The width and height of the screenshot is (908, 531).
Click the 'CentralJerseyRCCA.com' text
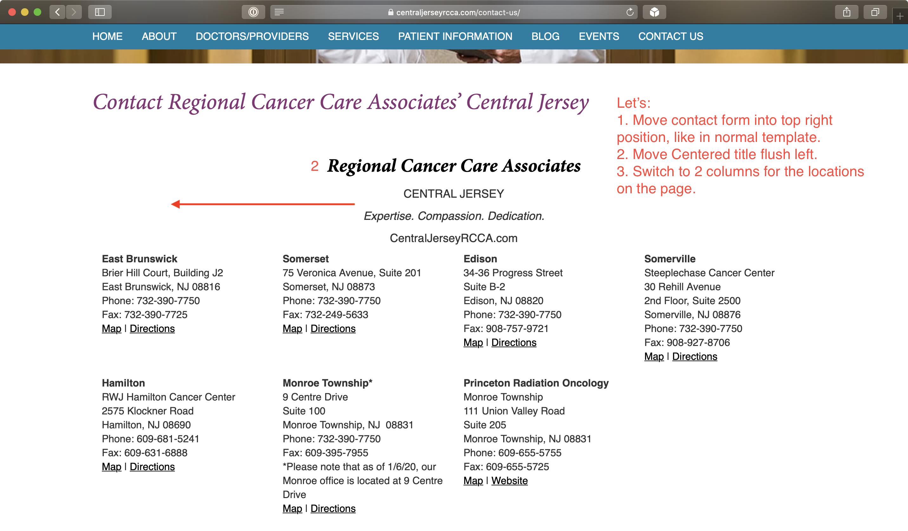click(x=454, y=238)
